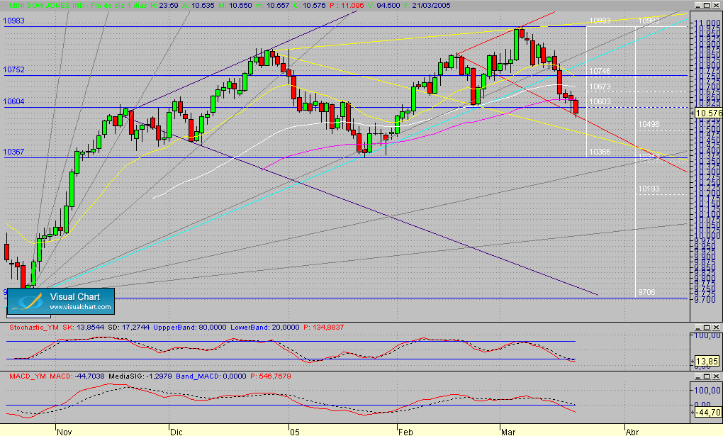This screenshot has height=436, width=723.
Task: Click the 9706 projection label
Action: 646,292
